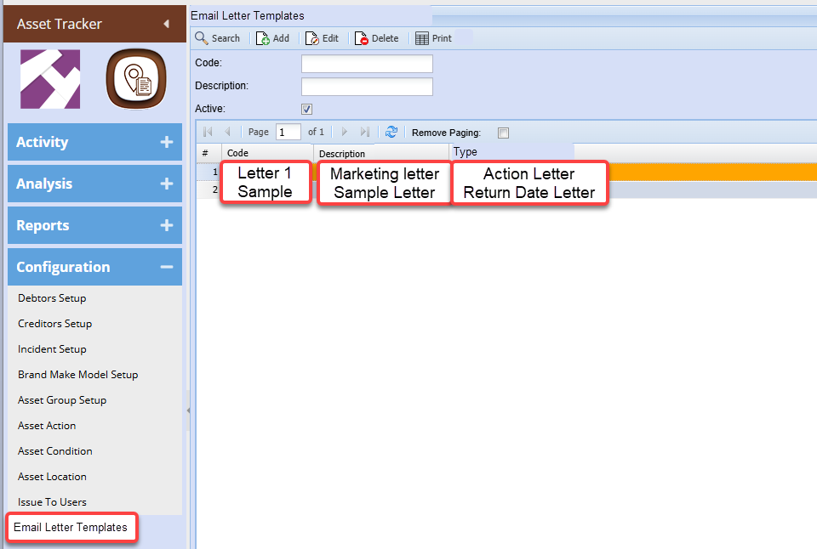Click the purple company logo icon
Screen dimensions: 817x549
50,79
